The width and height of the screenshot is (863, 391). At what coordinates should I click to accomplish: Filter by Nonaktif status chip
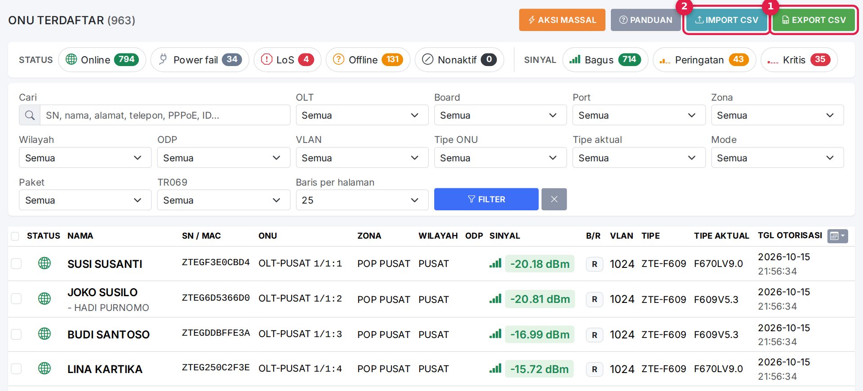coord(459,60)
